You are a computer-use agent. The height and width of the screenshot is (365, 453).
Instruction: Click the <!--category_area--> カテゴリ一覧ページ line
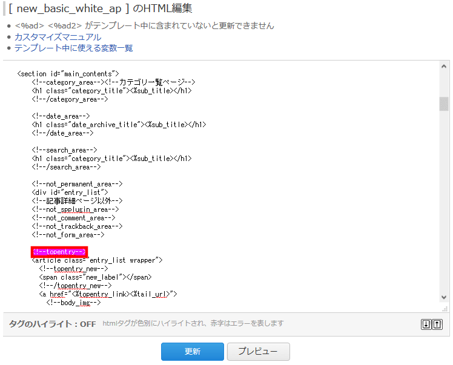113,82
